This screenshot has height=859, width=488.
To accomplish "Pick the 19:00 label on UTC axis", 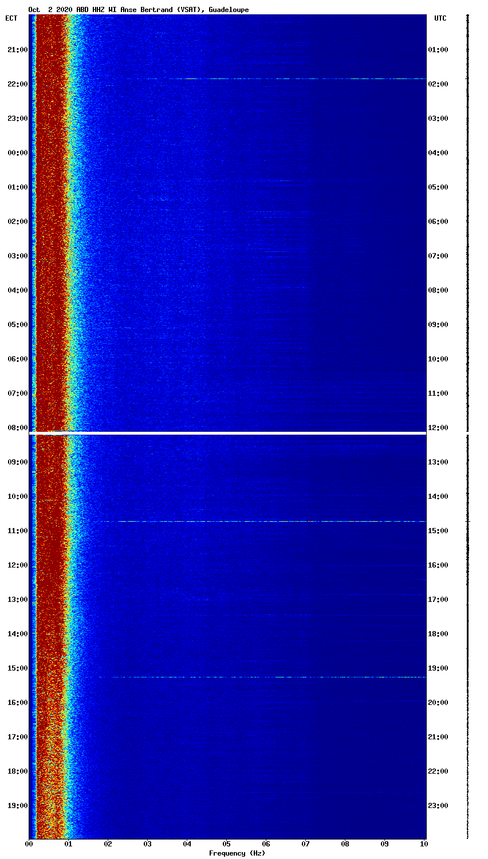I will click(438, 668).
